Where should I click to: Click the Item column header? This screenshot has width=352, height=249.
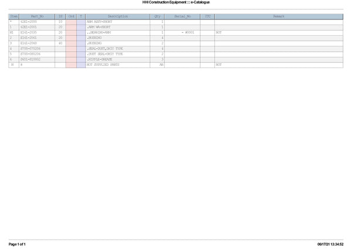tap(13, 16)
